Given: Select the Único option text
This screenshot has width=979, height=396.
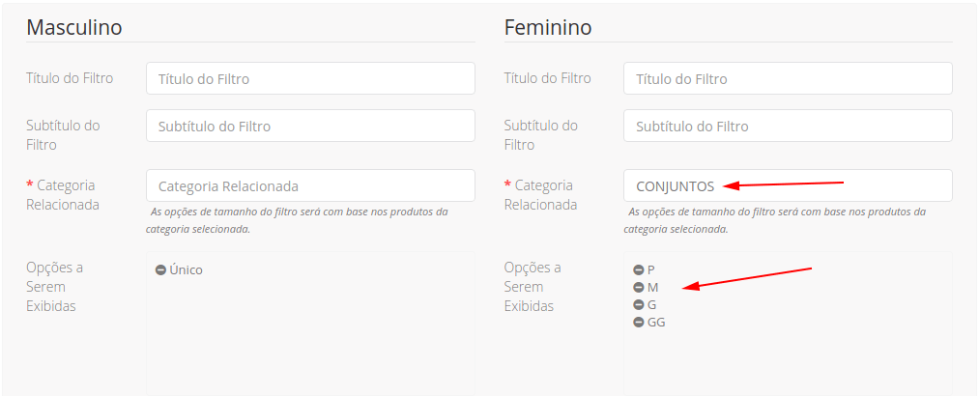Looking at the screenshot, I should 187,270.
